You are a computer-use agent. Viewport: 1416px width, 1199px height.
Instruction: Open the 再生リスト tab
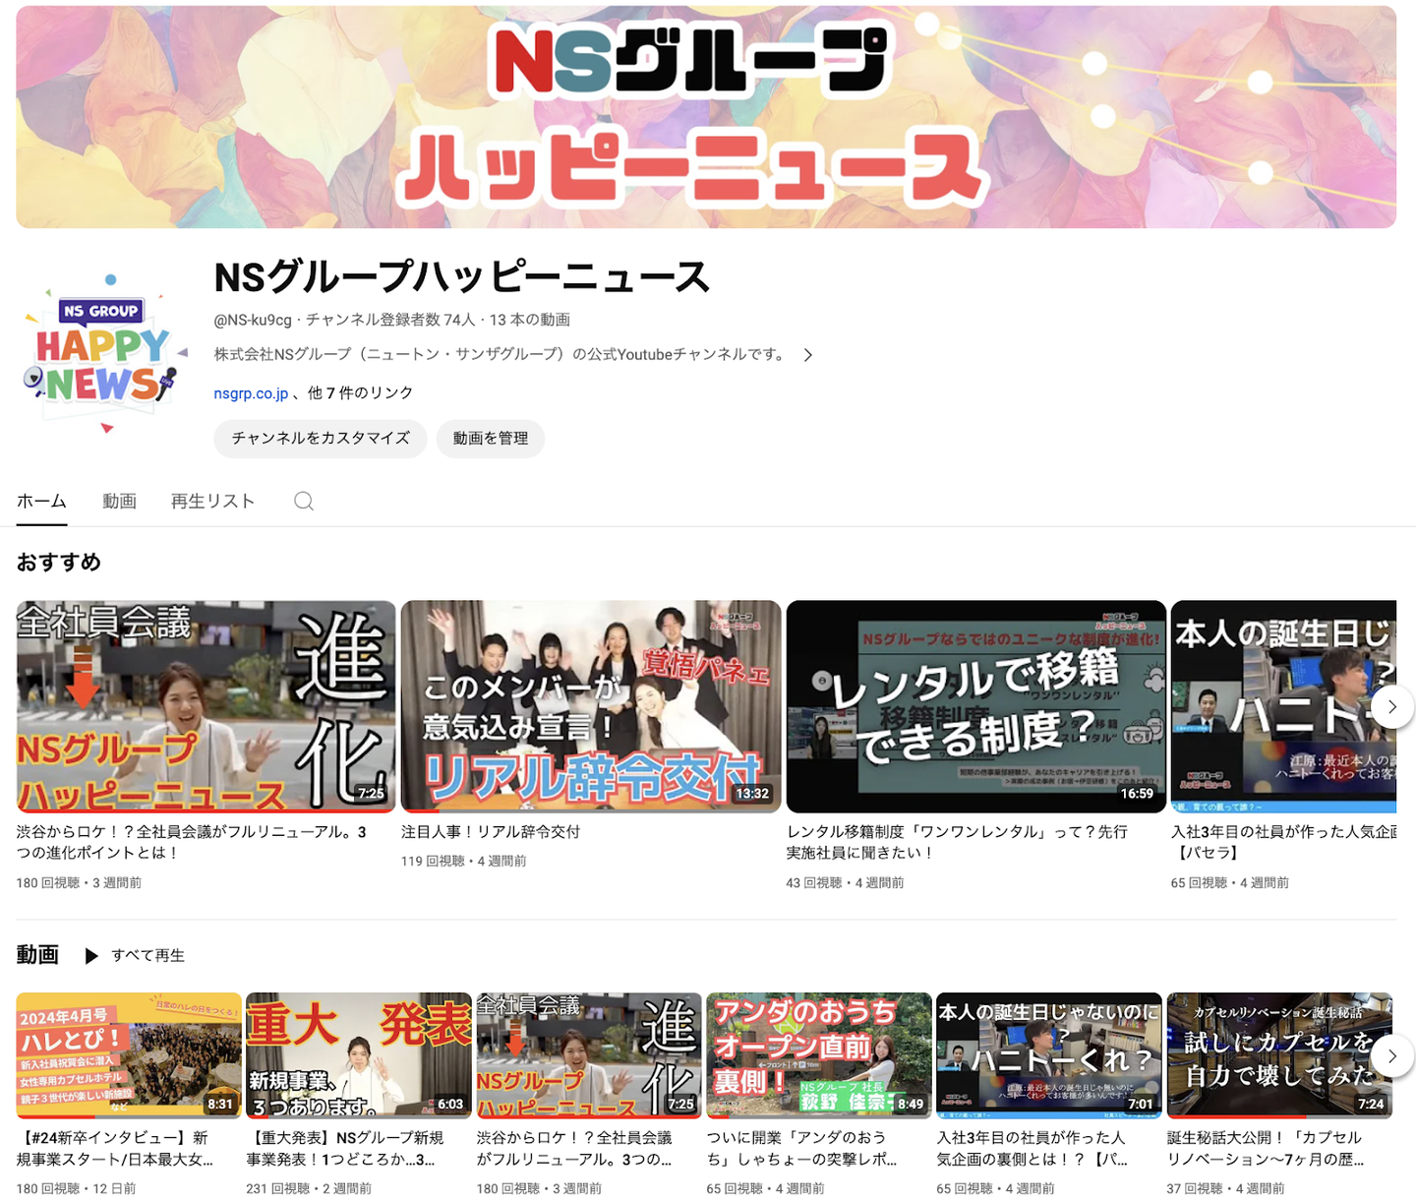tap(212, 502)
